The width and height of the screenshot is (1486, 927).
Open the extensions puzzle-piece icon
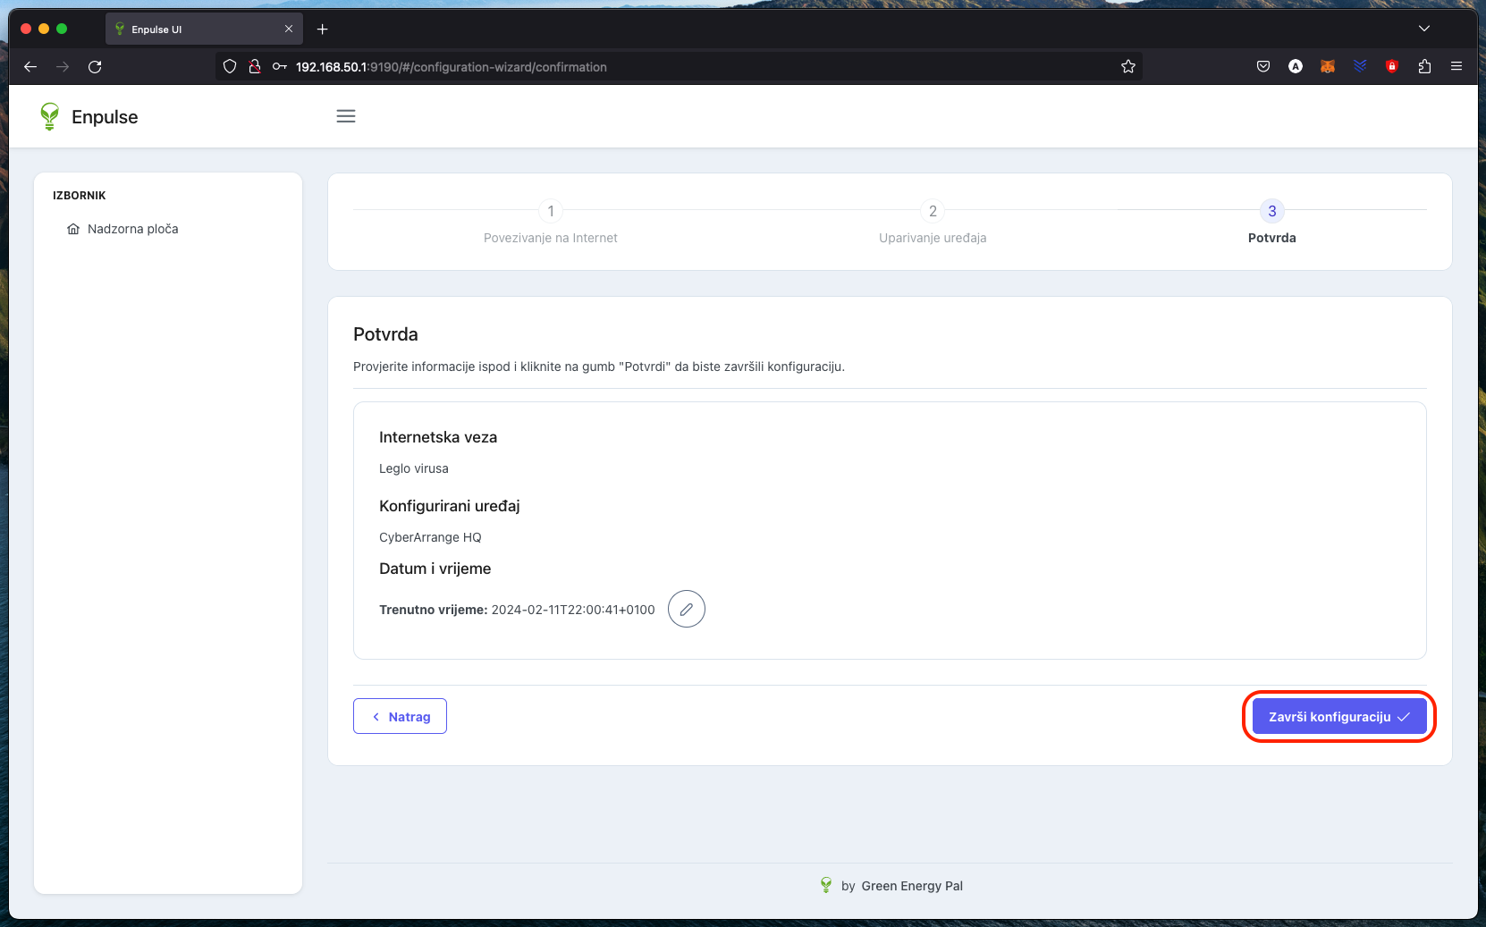(1423, 66)
